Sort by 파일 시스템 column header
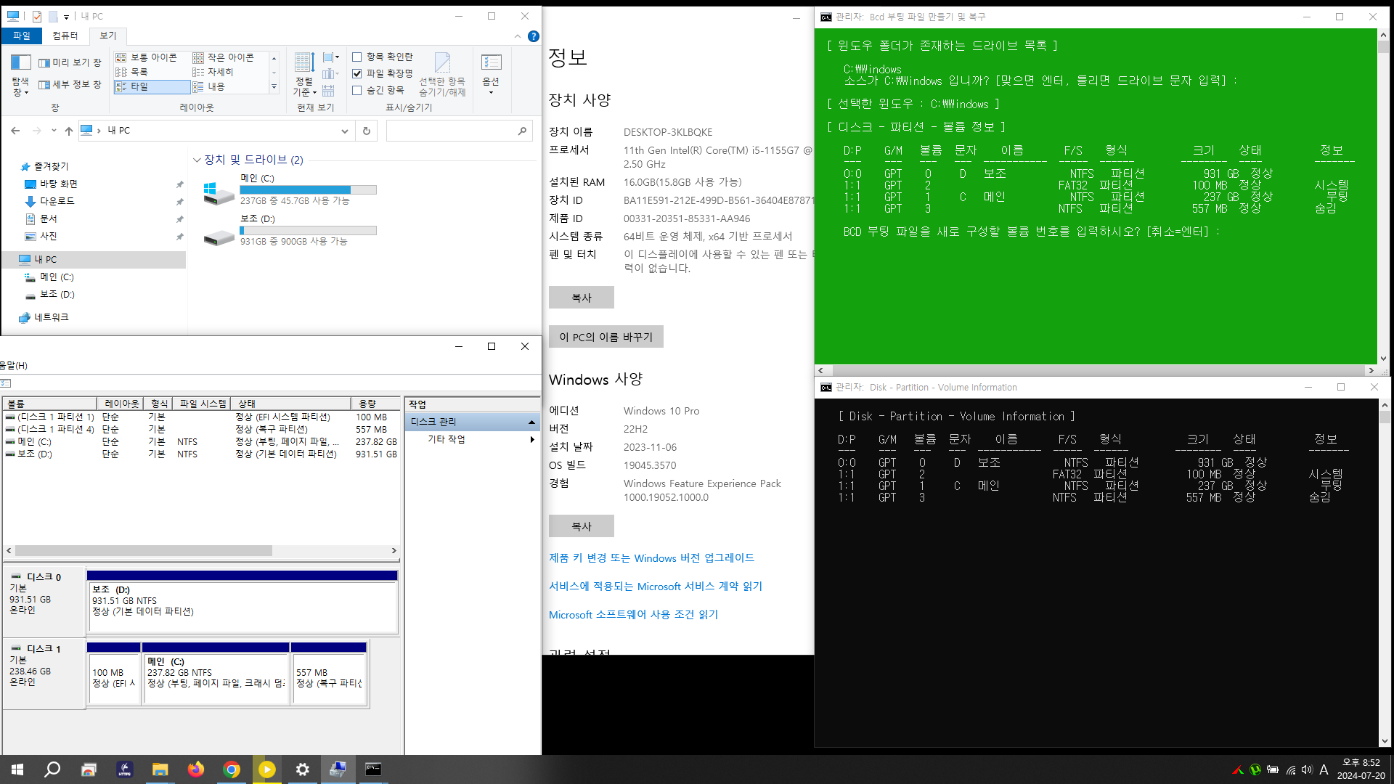This screenshot has height=784, width=1394. (203, 404)
